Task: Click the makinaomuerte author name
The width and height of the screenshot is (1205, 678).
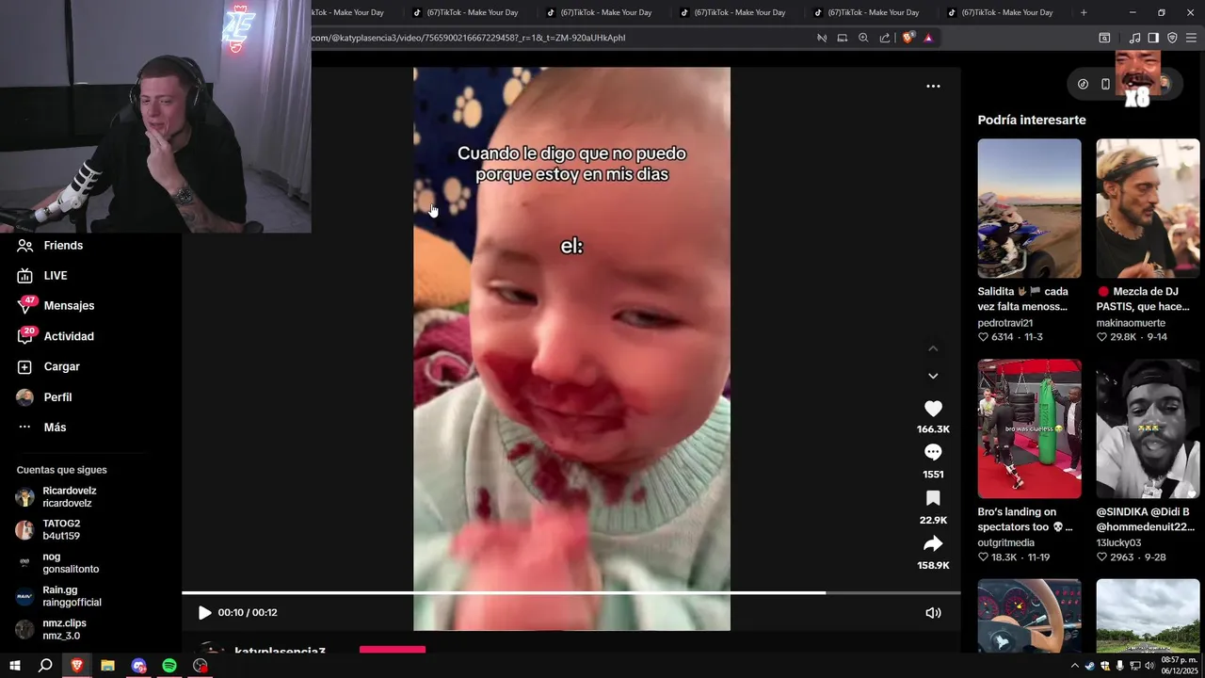Action: (1131, 323)
